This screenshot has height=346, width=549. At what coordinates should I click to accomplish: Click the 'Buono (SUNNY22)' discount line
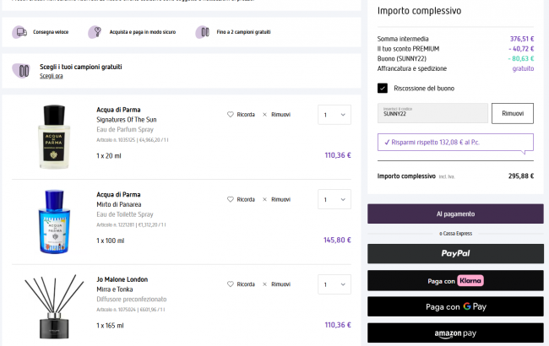pos(455,58)
